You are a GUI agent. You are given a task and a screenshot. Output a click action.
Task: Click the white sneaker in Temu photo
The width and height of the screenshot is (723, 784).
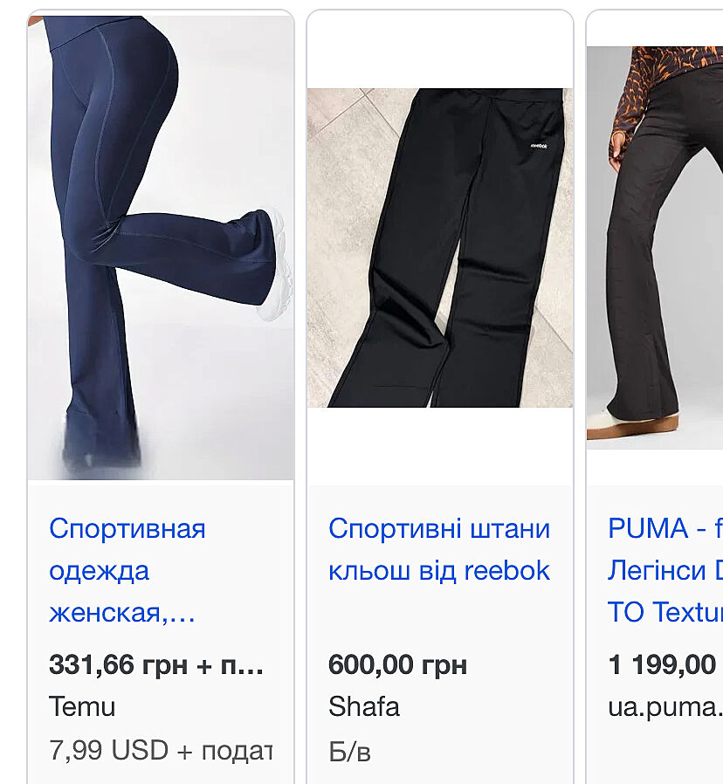(x=277, y=265)
